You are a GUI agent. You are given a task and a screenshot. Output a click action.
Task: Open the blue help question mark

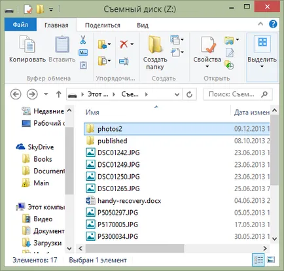[x=273, y=24]
